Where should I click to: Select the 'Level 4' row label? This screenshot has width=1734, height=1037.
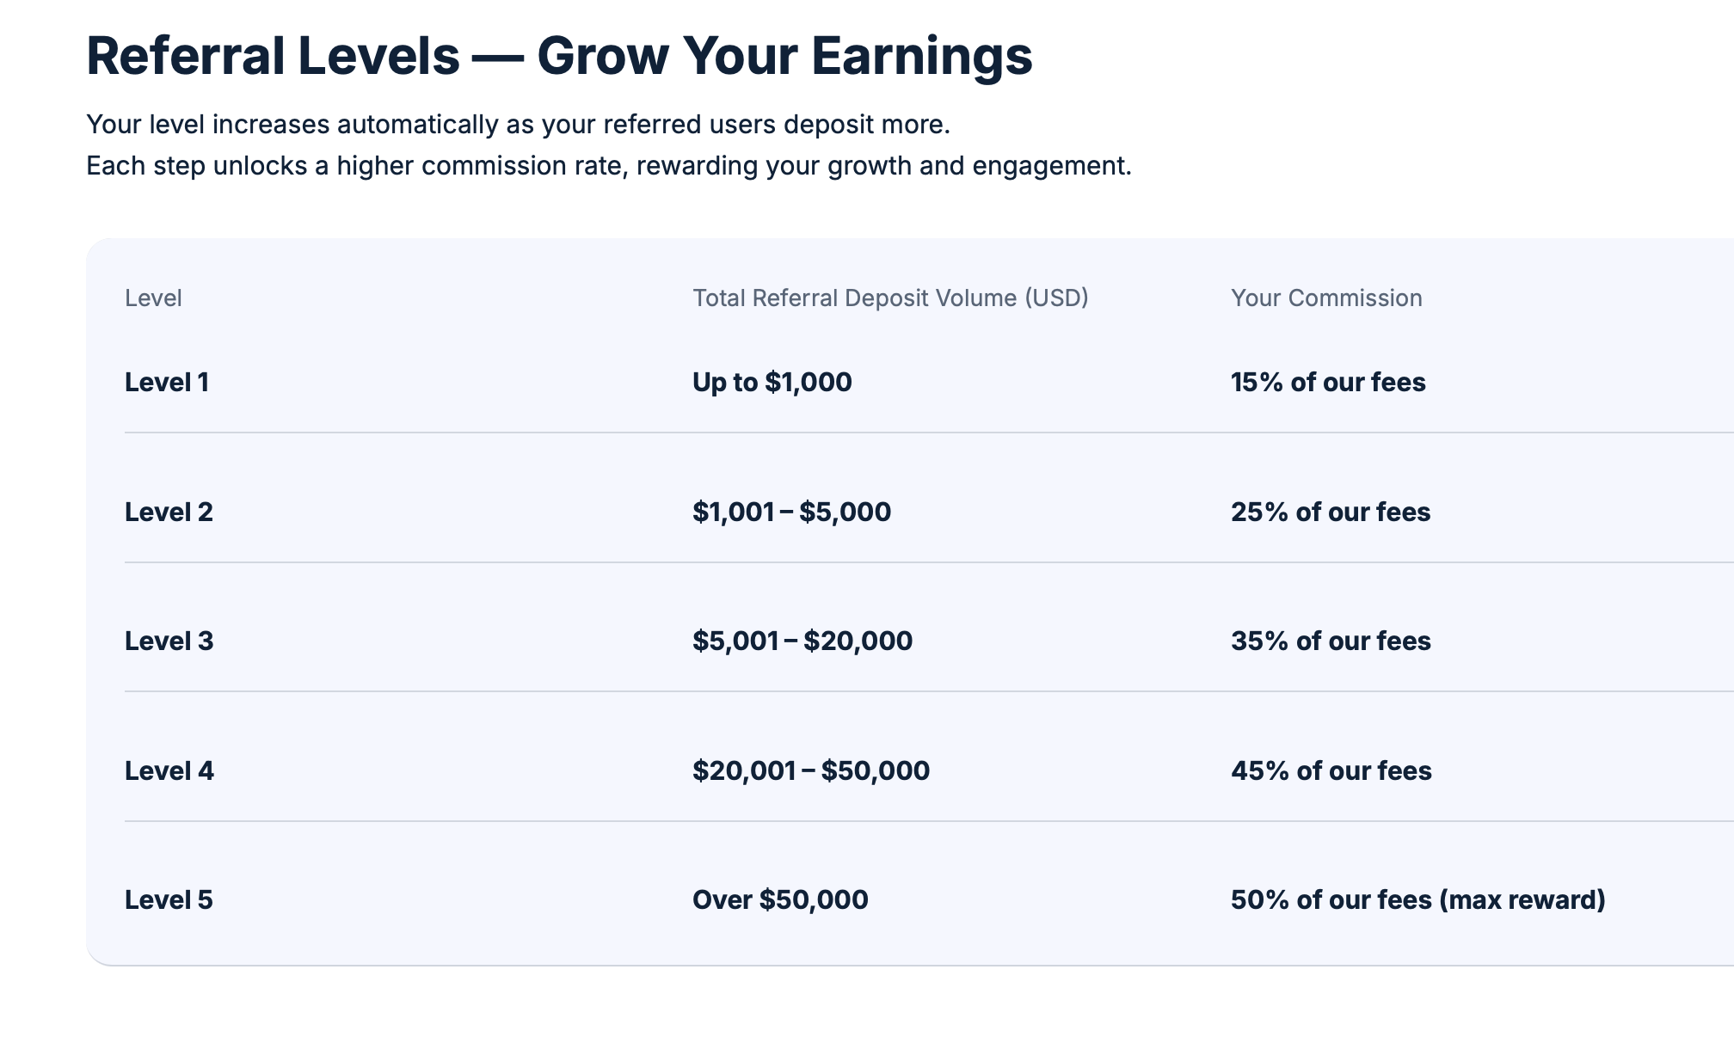pyautogui.click(x=169, y=771)
